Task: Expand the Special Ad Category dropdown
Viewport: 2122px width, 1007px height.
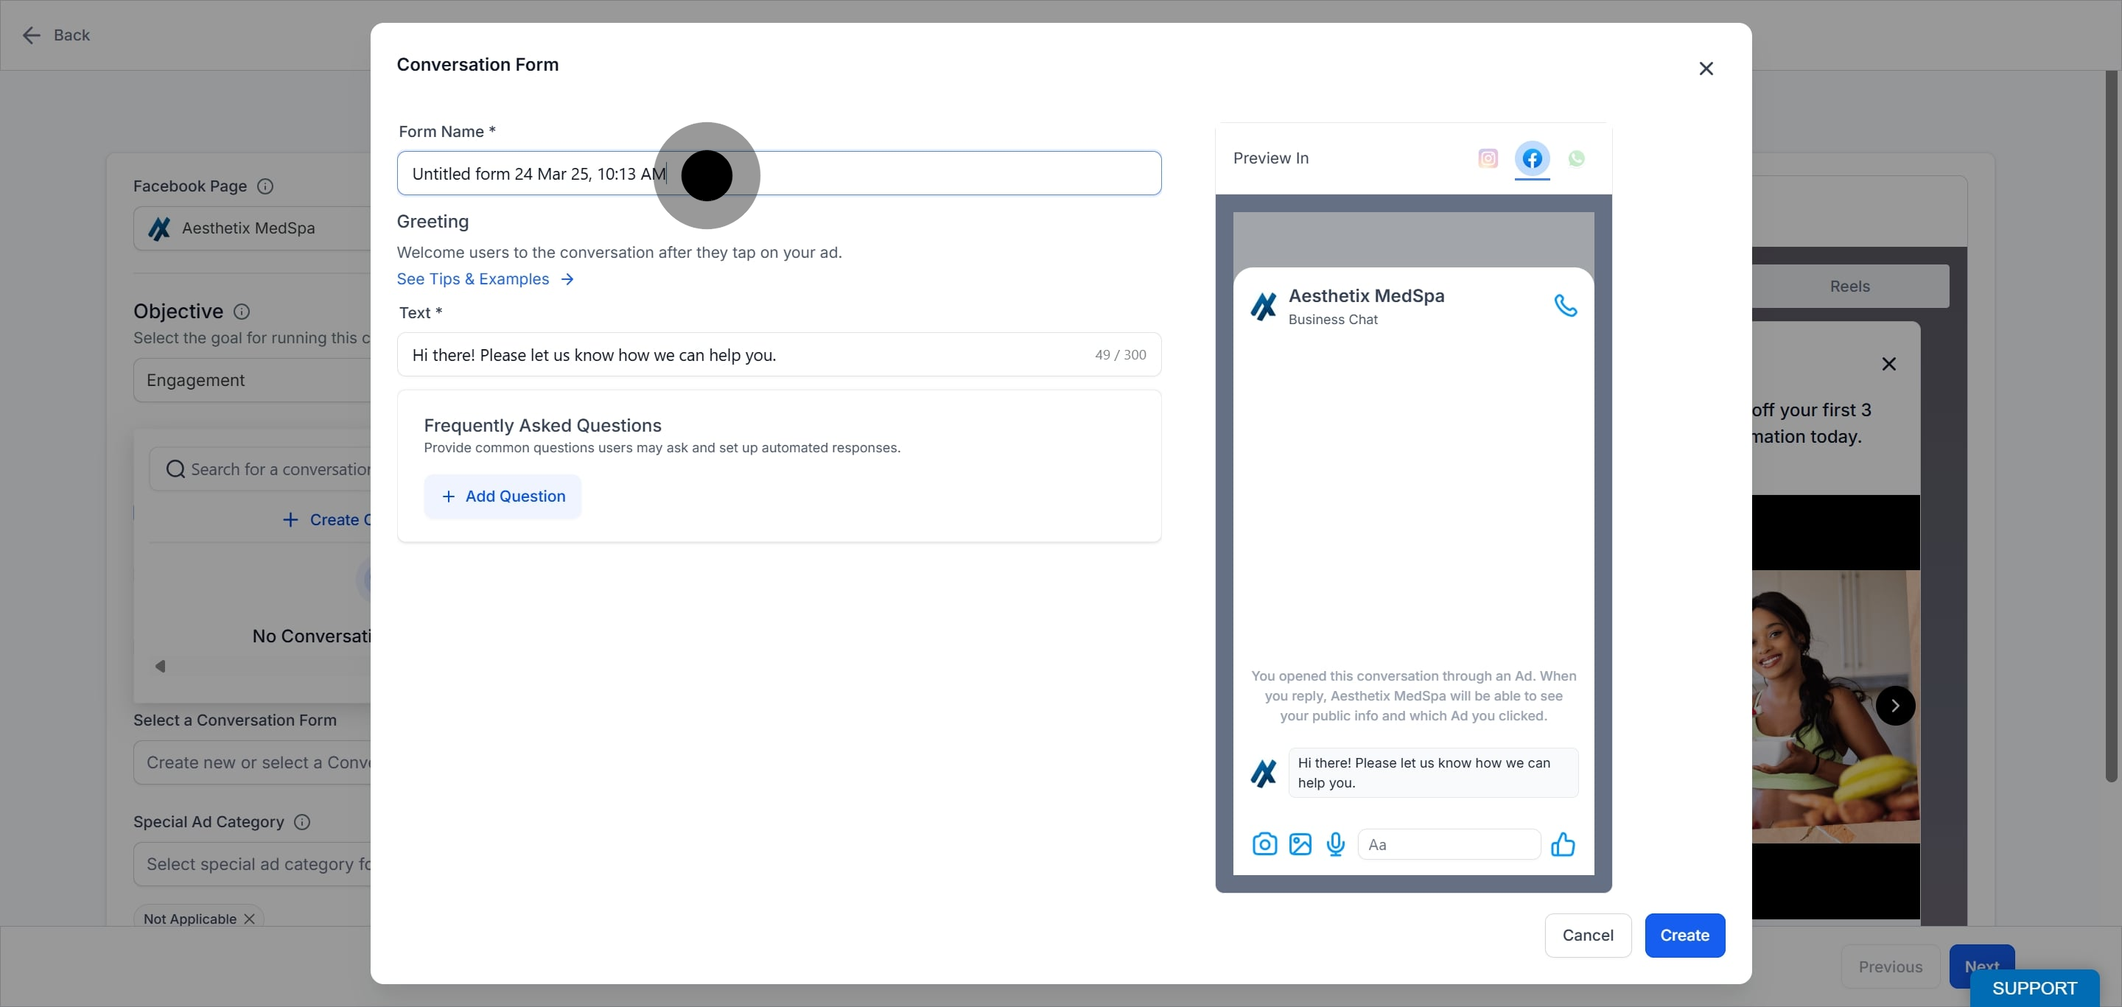Action: click(252, 864)
